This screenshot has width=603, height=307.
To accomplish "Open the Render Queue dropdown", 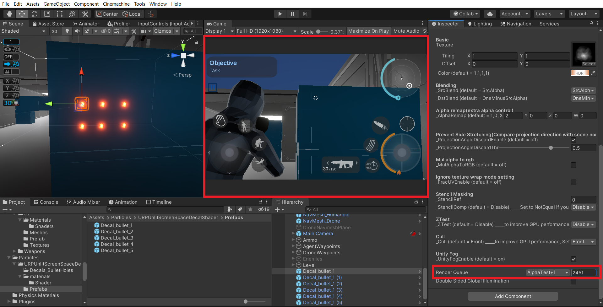I will [x=547, y=272].
